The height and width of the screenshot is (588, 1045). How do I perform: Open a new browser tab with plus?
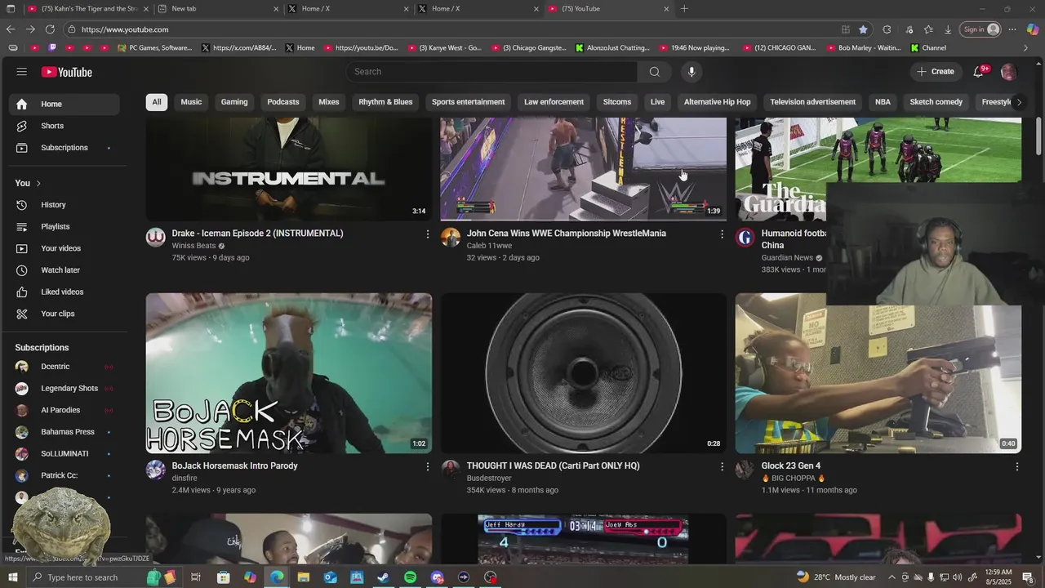684,9
